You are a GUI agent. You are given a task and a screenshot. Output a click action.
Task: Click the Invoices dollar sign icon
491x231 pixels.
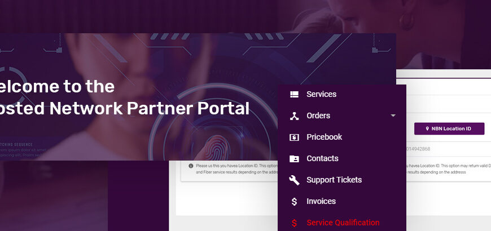pyautogui.click(x=294, y=202)
